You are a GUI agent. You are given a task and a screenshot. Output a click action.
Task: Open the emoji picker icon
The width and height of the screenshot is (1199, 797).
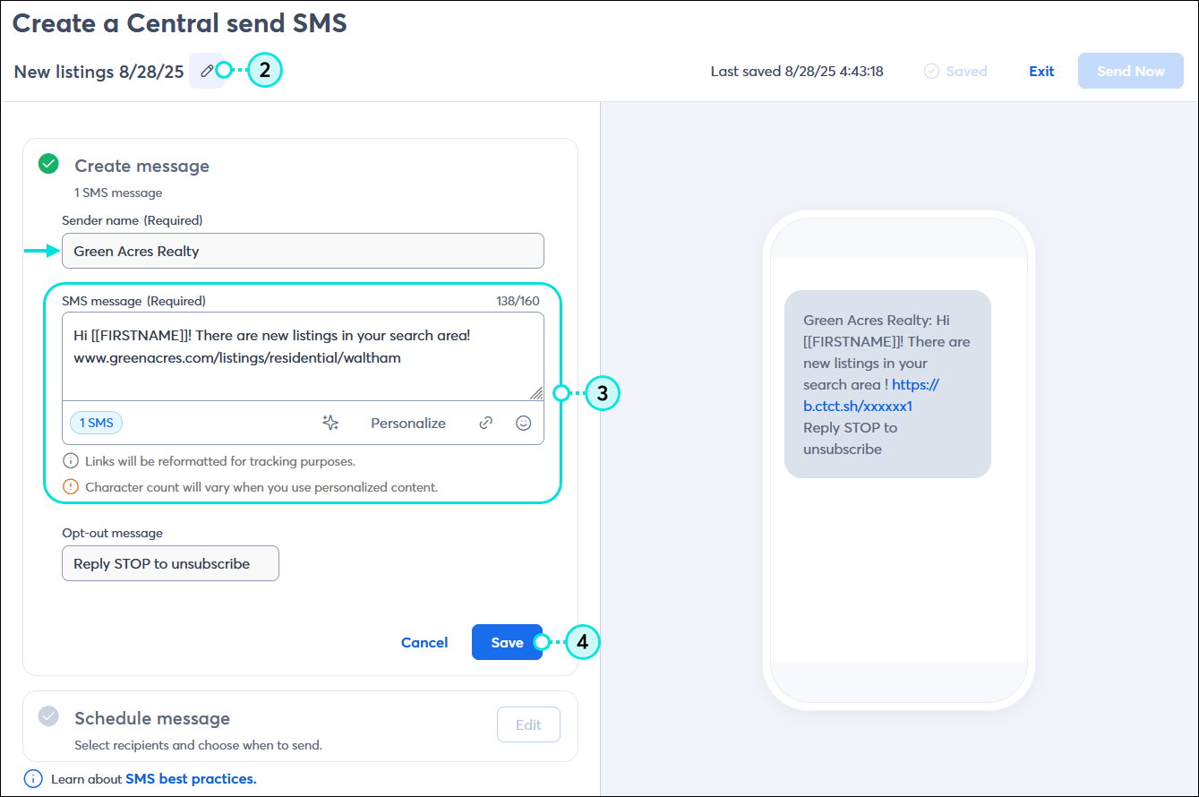[x=523, y=422]
